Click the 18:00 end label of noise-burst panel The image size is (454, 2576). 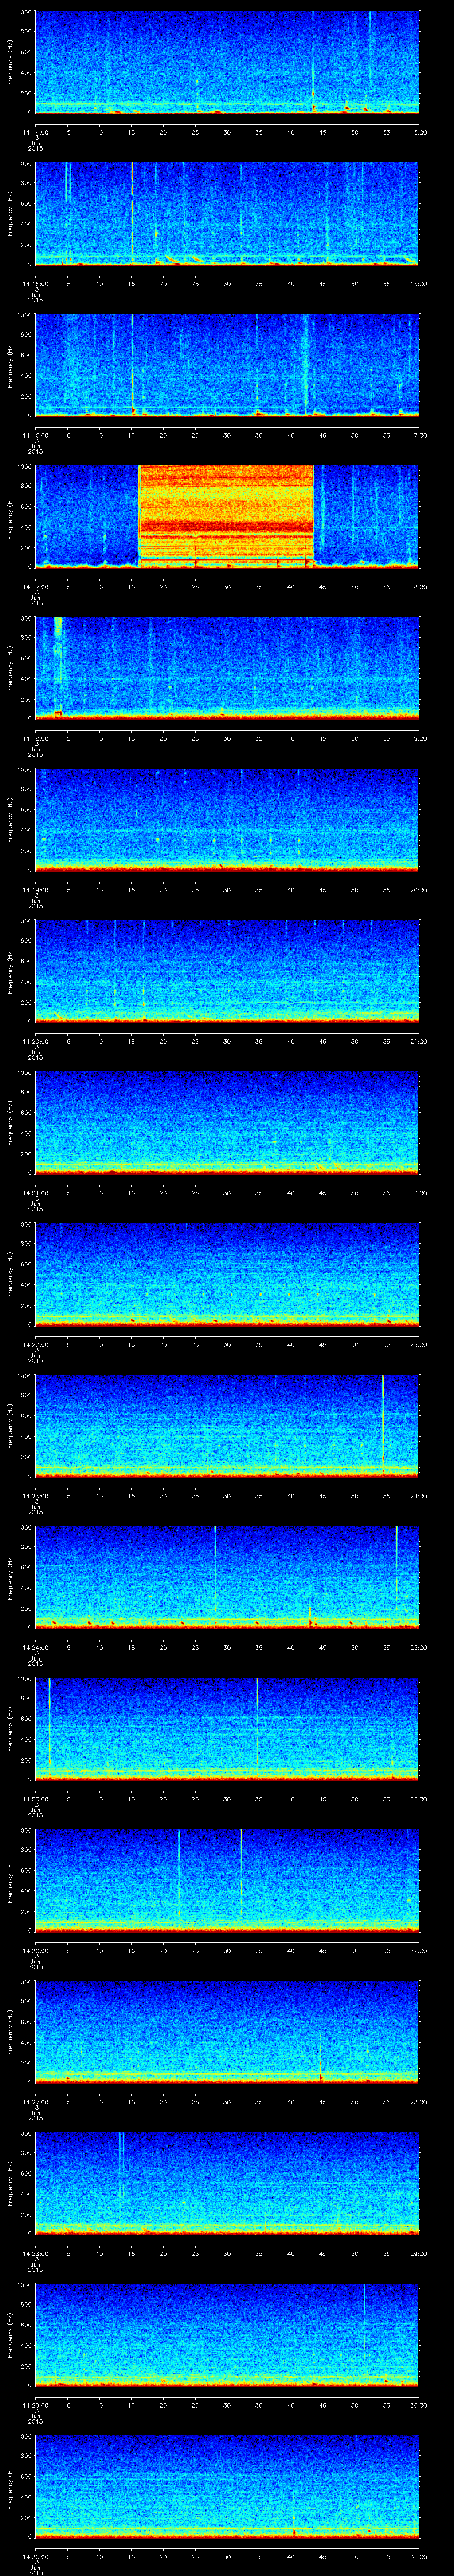pos(419,586)
